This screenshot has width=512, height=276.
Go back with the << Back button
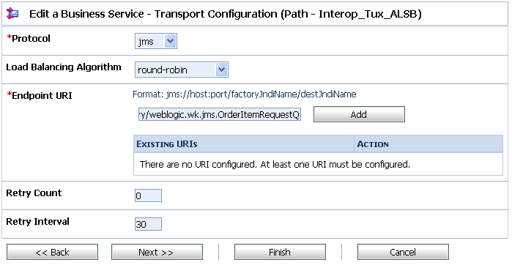pyautogui.click(x=52, y=252)
